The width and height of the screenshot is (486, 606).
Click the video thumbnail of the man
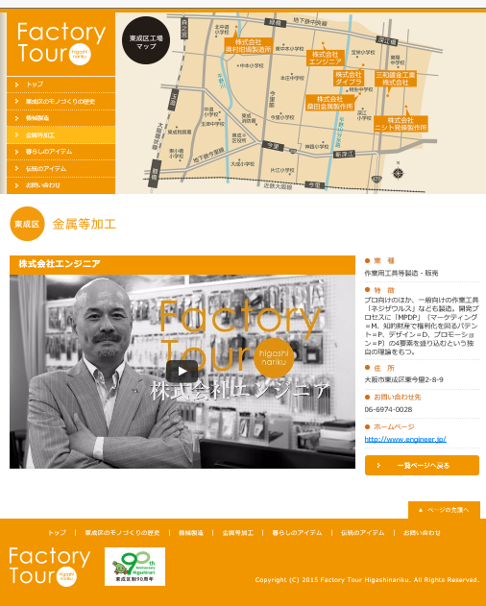[182, 372]
